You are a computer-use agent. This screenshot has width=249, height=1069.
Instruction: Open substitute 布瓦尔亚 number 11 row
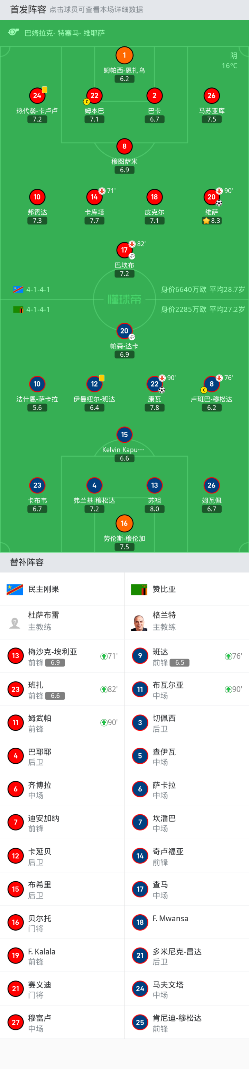(186, 689)
